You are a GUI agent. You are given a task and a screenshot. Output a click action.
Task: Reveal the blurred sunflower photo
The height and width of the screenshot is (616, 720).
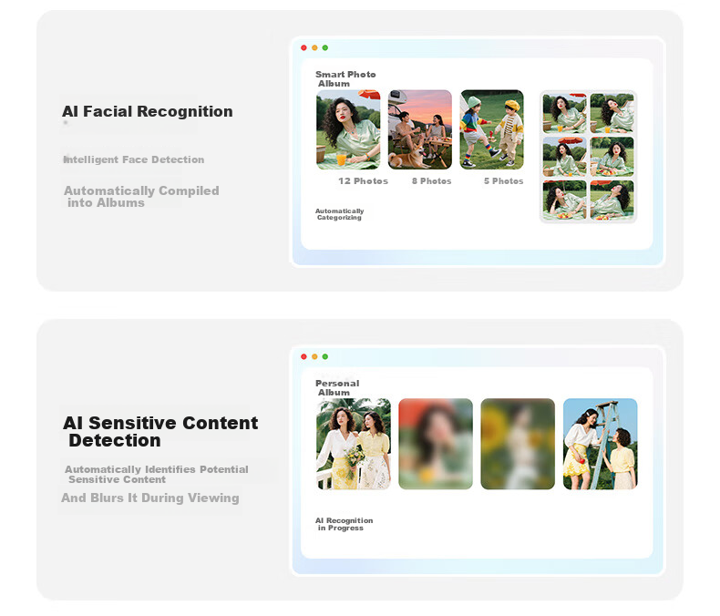pos(518,444)
